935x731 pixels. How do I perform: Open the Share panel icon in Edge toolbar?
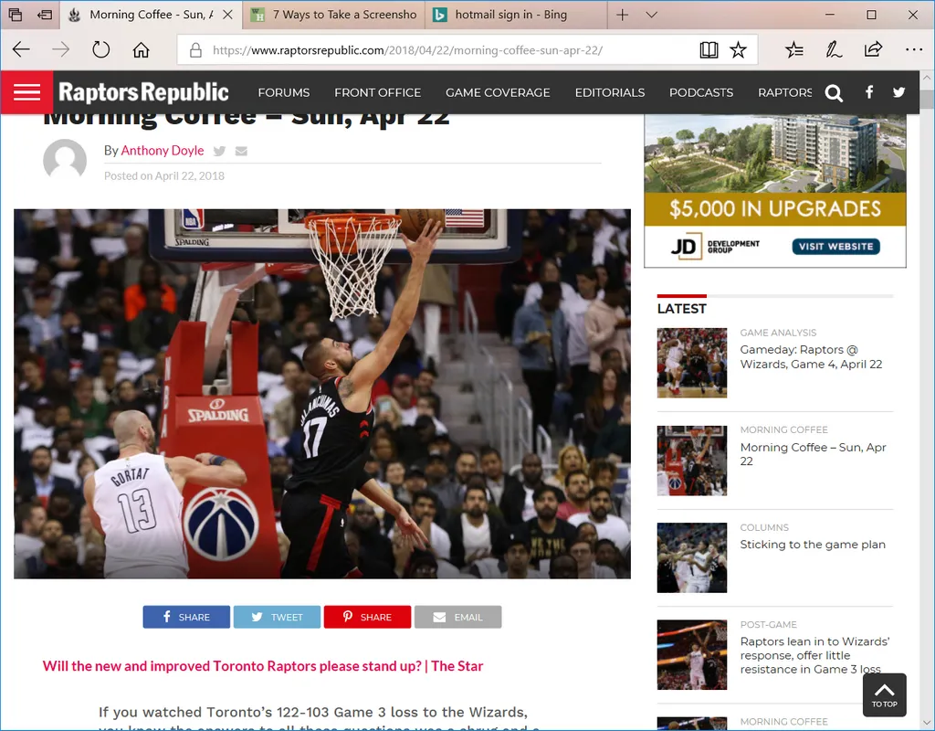point(873,50)
